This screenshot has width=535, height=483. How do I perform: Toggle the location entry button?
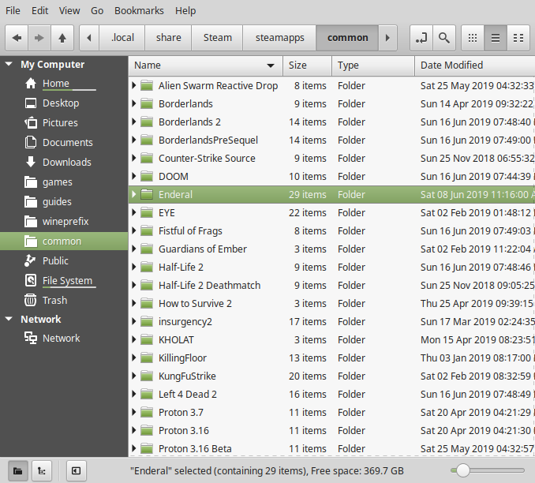[421, 38]
